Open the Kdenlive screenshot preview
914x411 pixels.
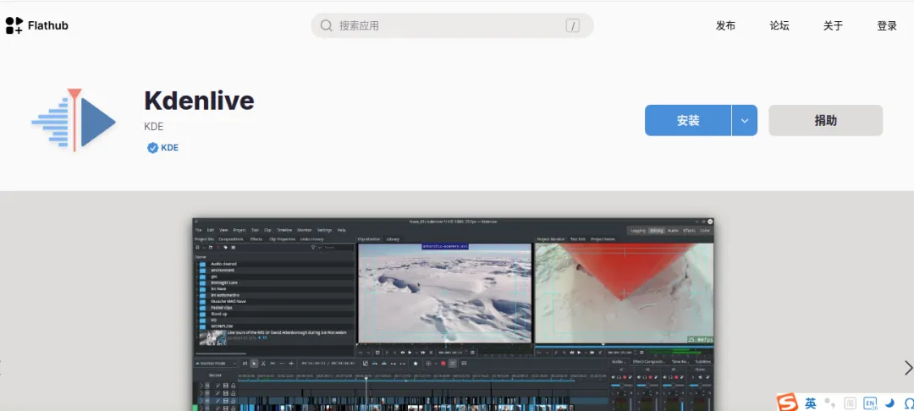453,315
